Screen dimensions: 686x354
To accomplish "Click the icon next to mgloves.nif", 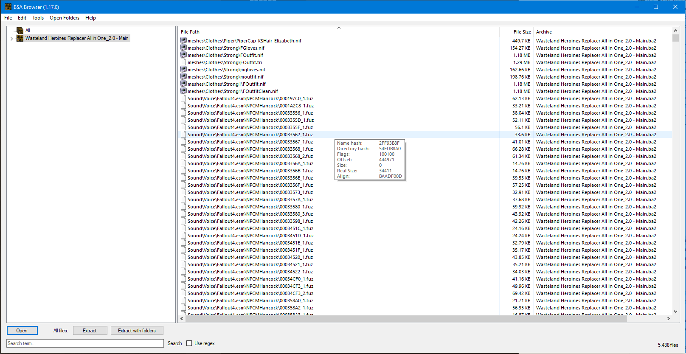I will pyautogui.click(x=183, y=70).
